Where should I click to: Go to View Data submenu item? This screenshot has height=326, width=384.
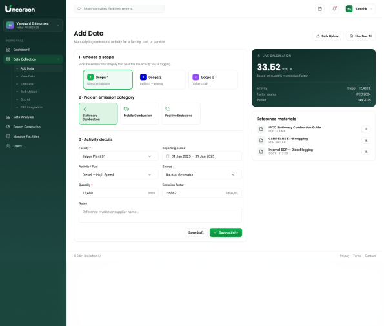click(x=27, y=76)
